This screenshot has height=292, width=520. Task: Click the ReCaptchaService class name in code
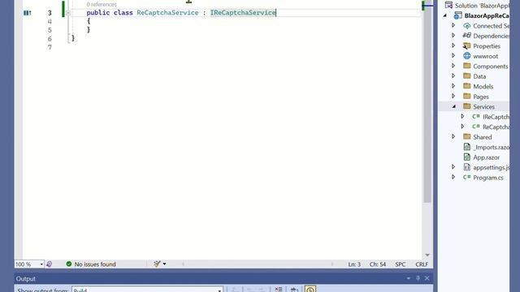coord(167,13)
